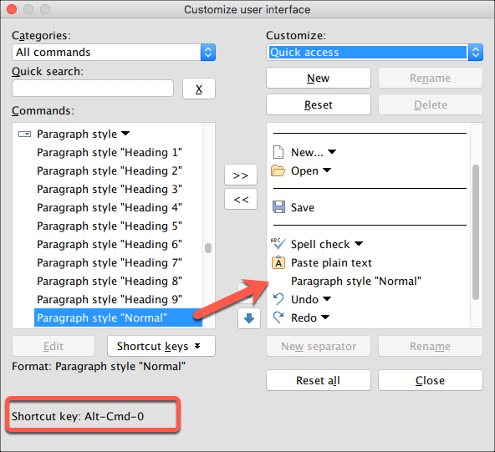Image resolution: width=495 pixels, height=452 pixels.
Task: Open the Categories dropdown showing All commands
Action: click(114, 52)
